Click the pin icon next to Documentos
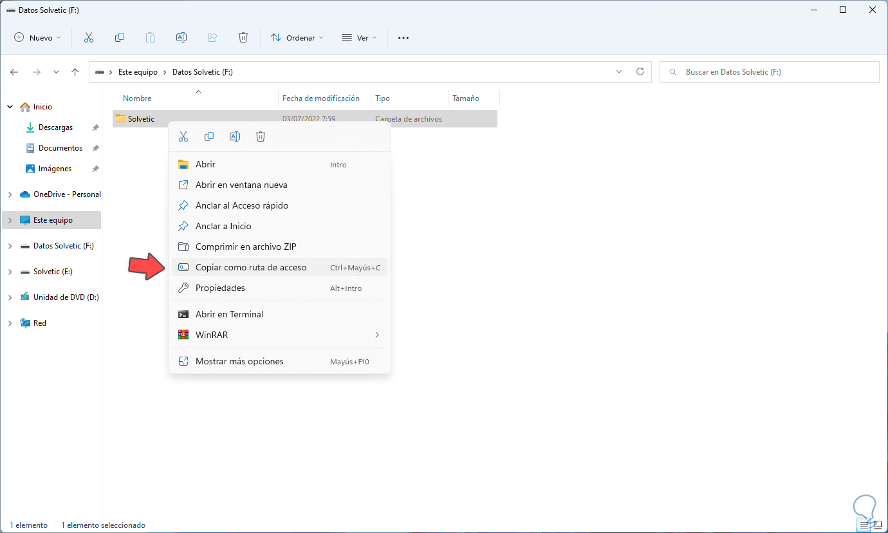 [95, 148]
